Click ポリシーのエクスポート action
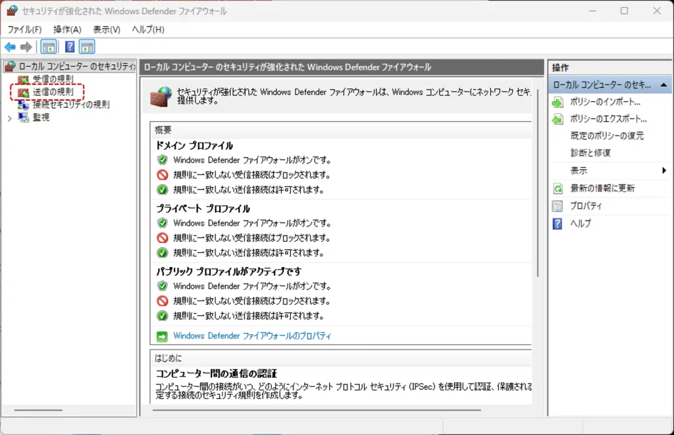Image resolution: width=674 pixels, height=435 pixels. pyautogui.click(x=608, y=119)
